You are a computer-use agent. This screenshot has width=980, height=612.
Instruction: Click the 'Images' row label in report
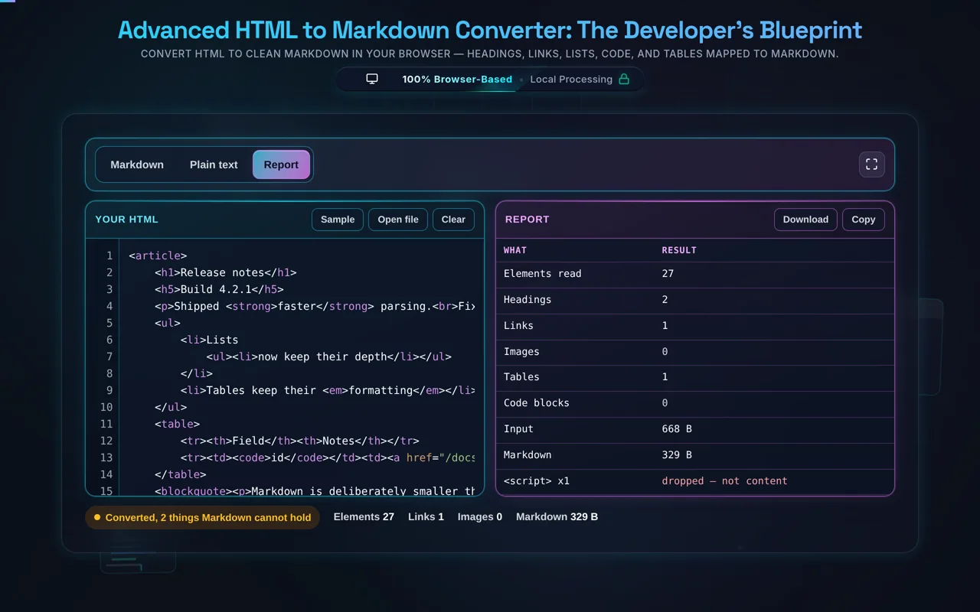[521, 352]
